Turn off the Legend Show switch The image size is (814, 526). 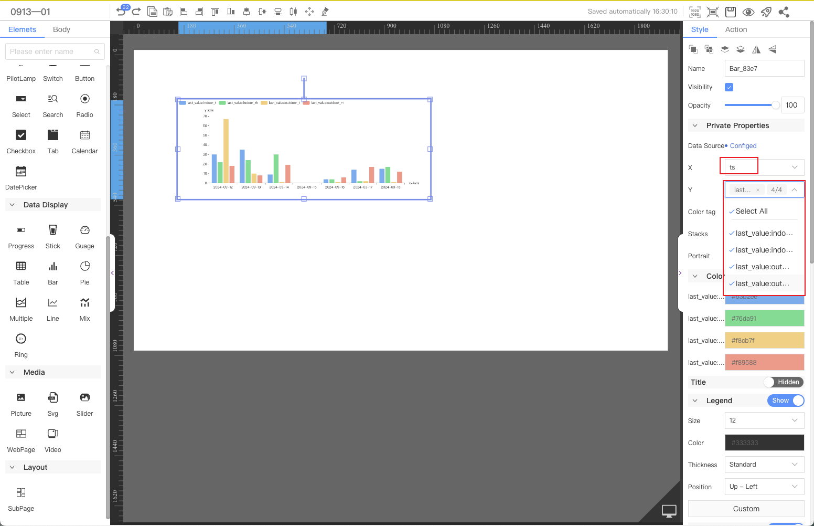click(785, 401)
